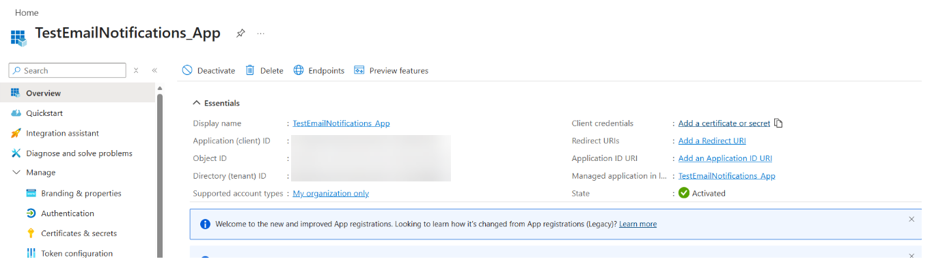Click the green Activated state checkmark icon
The width and height of the screenshot is (932, 266).
pos(683,193)
